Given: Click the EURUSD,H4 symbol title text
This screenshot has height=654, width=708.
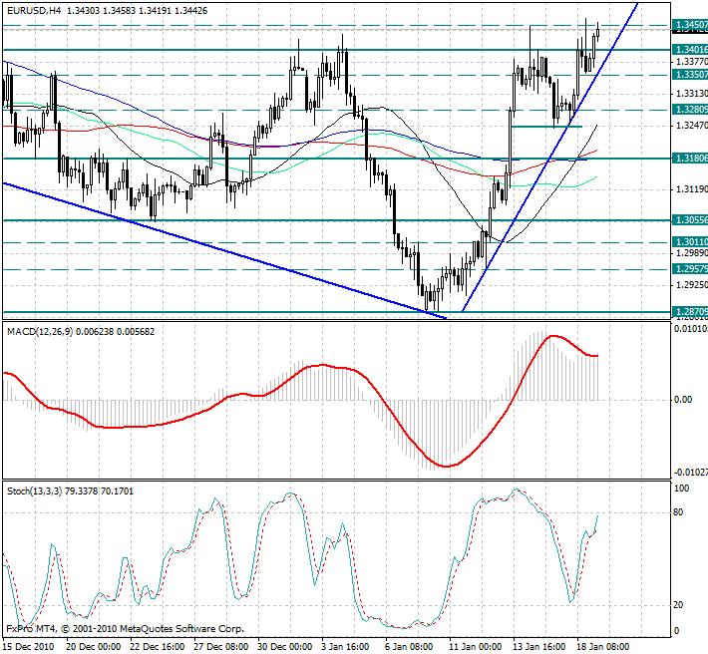Looking at the screenshot, I should click(x=34, y=11).
